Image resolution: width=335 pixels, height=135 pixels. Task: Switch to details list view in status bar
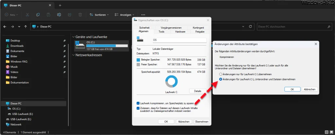(326, 132)
